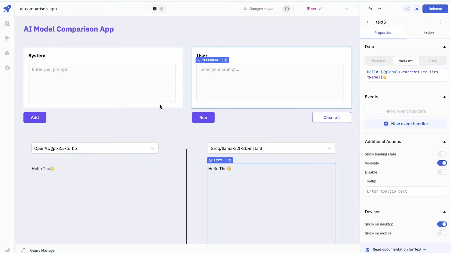The image size is (451, 253).
Task: Open the Debugger bug icon
Action: 7,53
